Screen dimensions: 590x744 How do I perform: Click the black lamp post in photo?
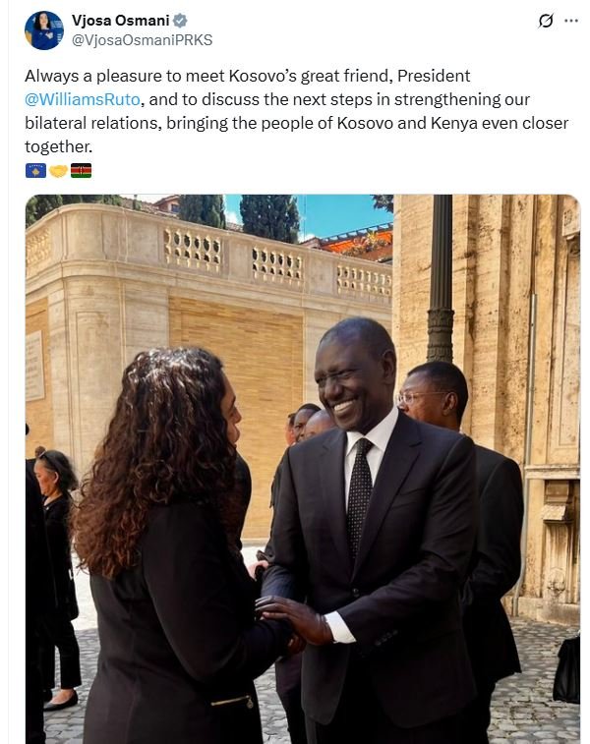coord(440,277)
